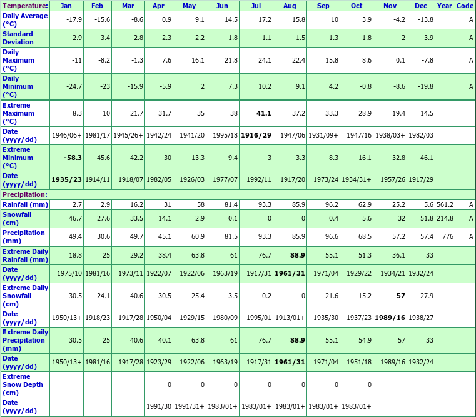The image size is (476, 417).
Task: Open the Extreme Maximum (°C) row label
Action: click(x=18, y=113)
